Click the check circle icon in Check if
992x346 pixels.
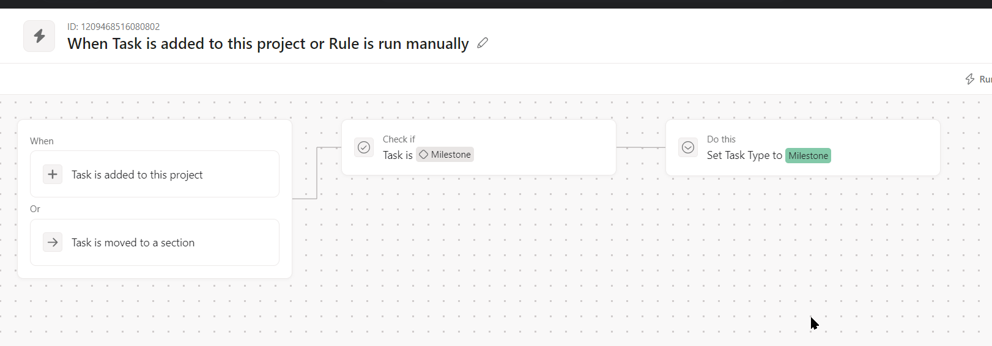click(364, 147)
